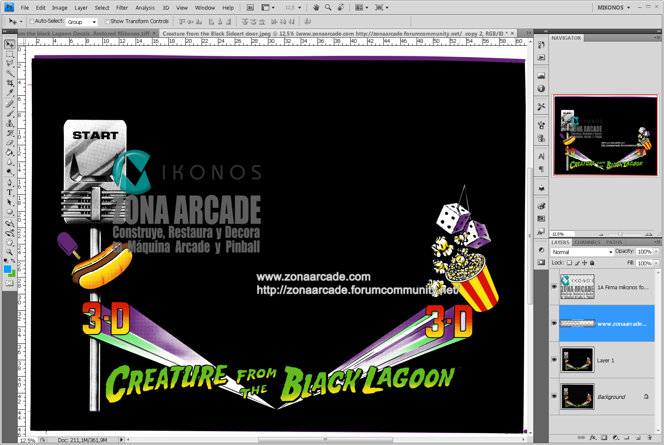Open the Opacity slider arrow

click(x=656, y=251)
